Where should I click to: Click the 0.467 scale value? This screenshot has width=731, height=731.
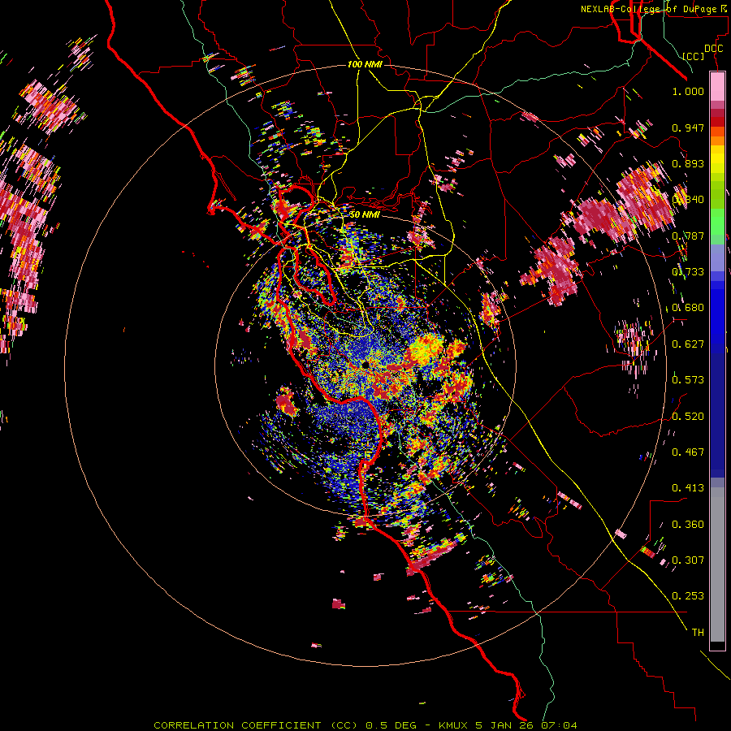click(688, 452)
